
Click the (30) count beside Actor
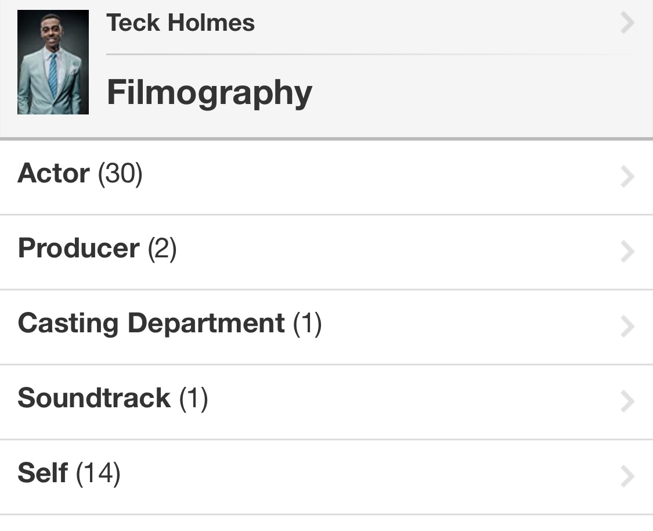coord(120,173)
